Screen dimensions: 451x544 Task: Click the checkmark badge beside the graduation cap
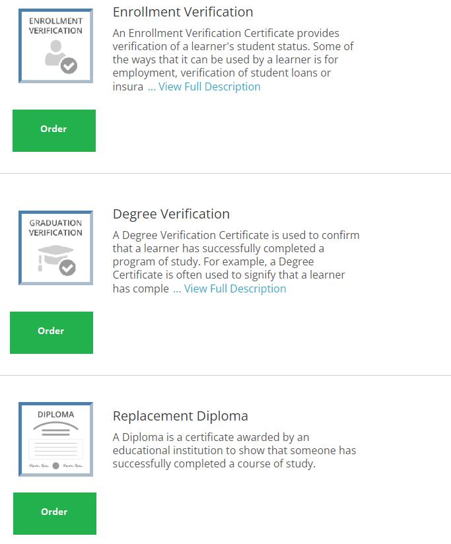pos(67,267)
